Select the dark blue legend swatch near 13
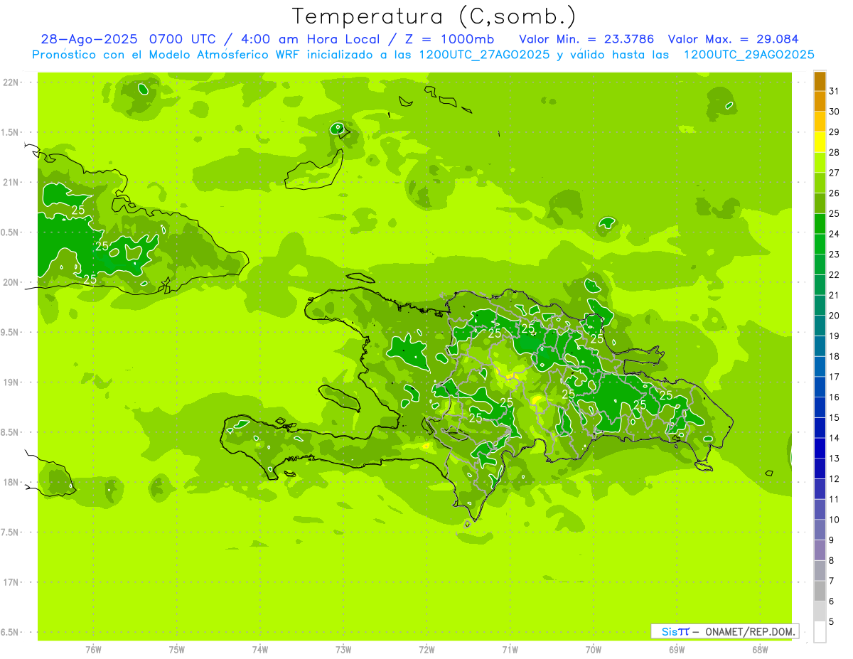 [x=820, y=448]
